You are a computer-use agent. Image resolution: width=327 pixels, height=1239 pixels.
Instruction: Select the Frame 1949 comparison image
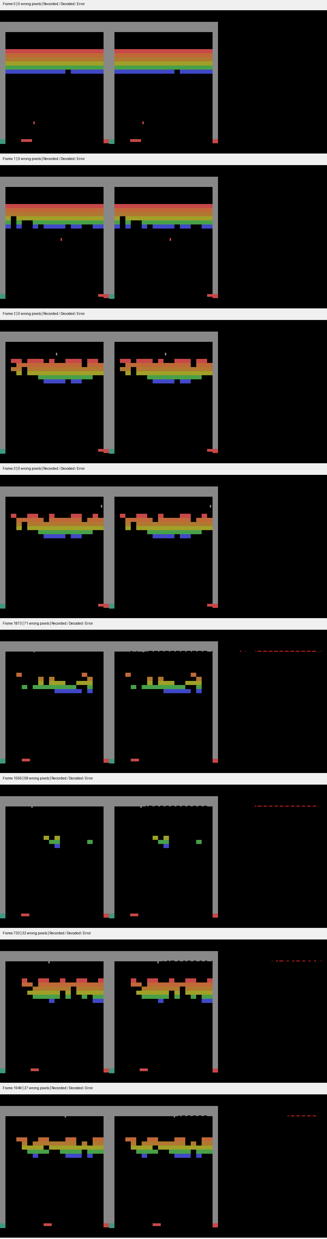click(163, 1166)
